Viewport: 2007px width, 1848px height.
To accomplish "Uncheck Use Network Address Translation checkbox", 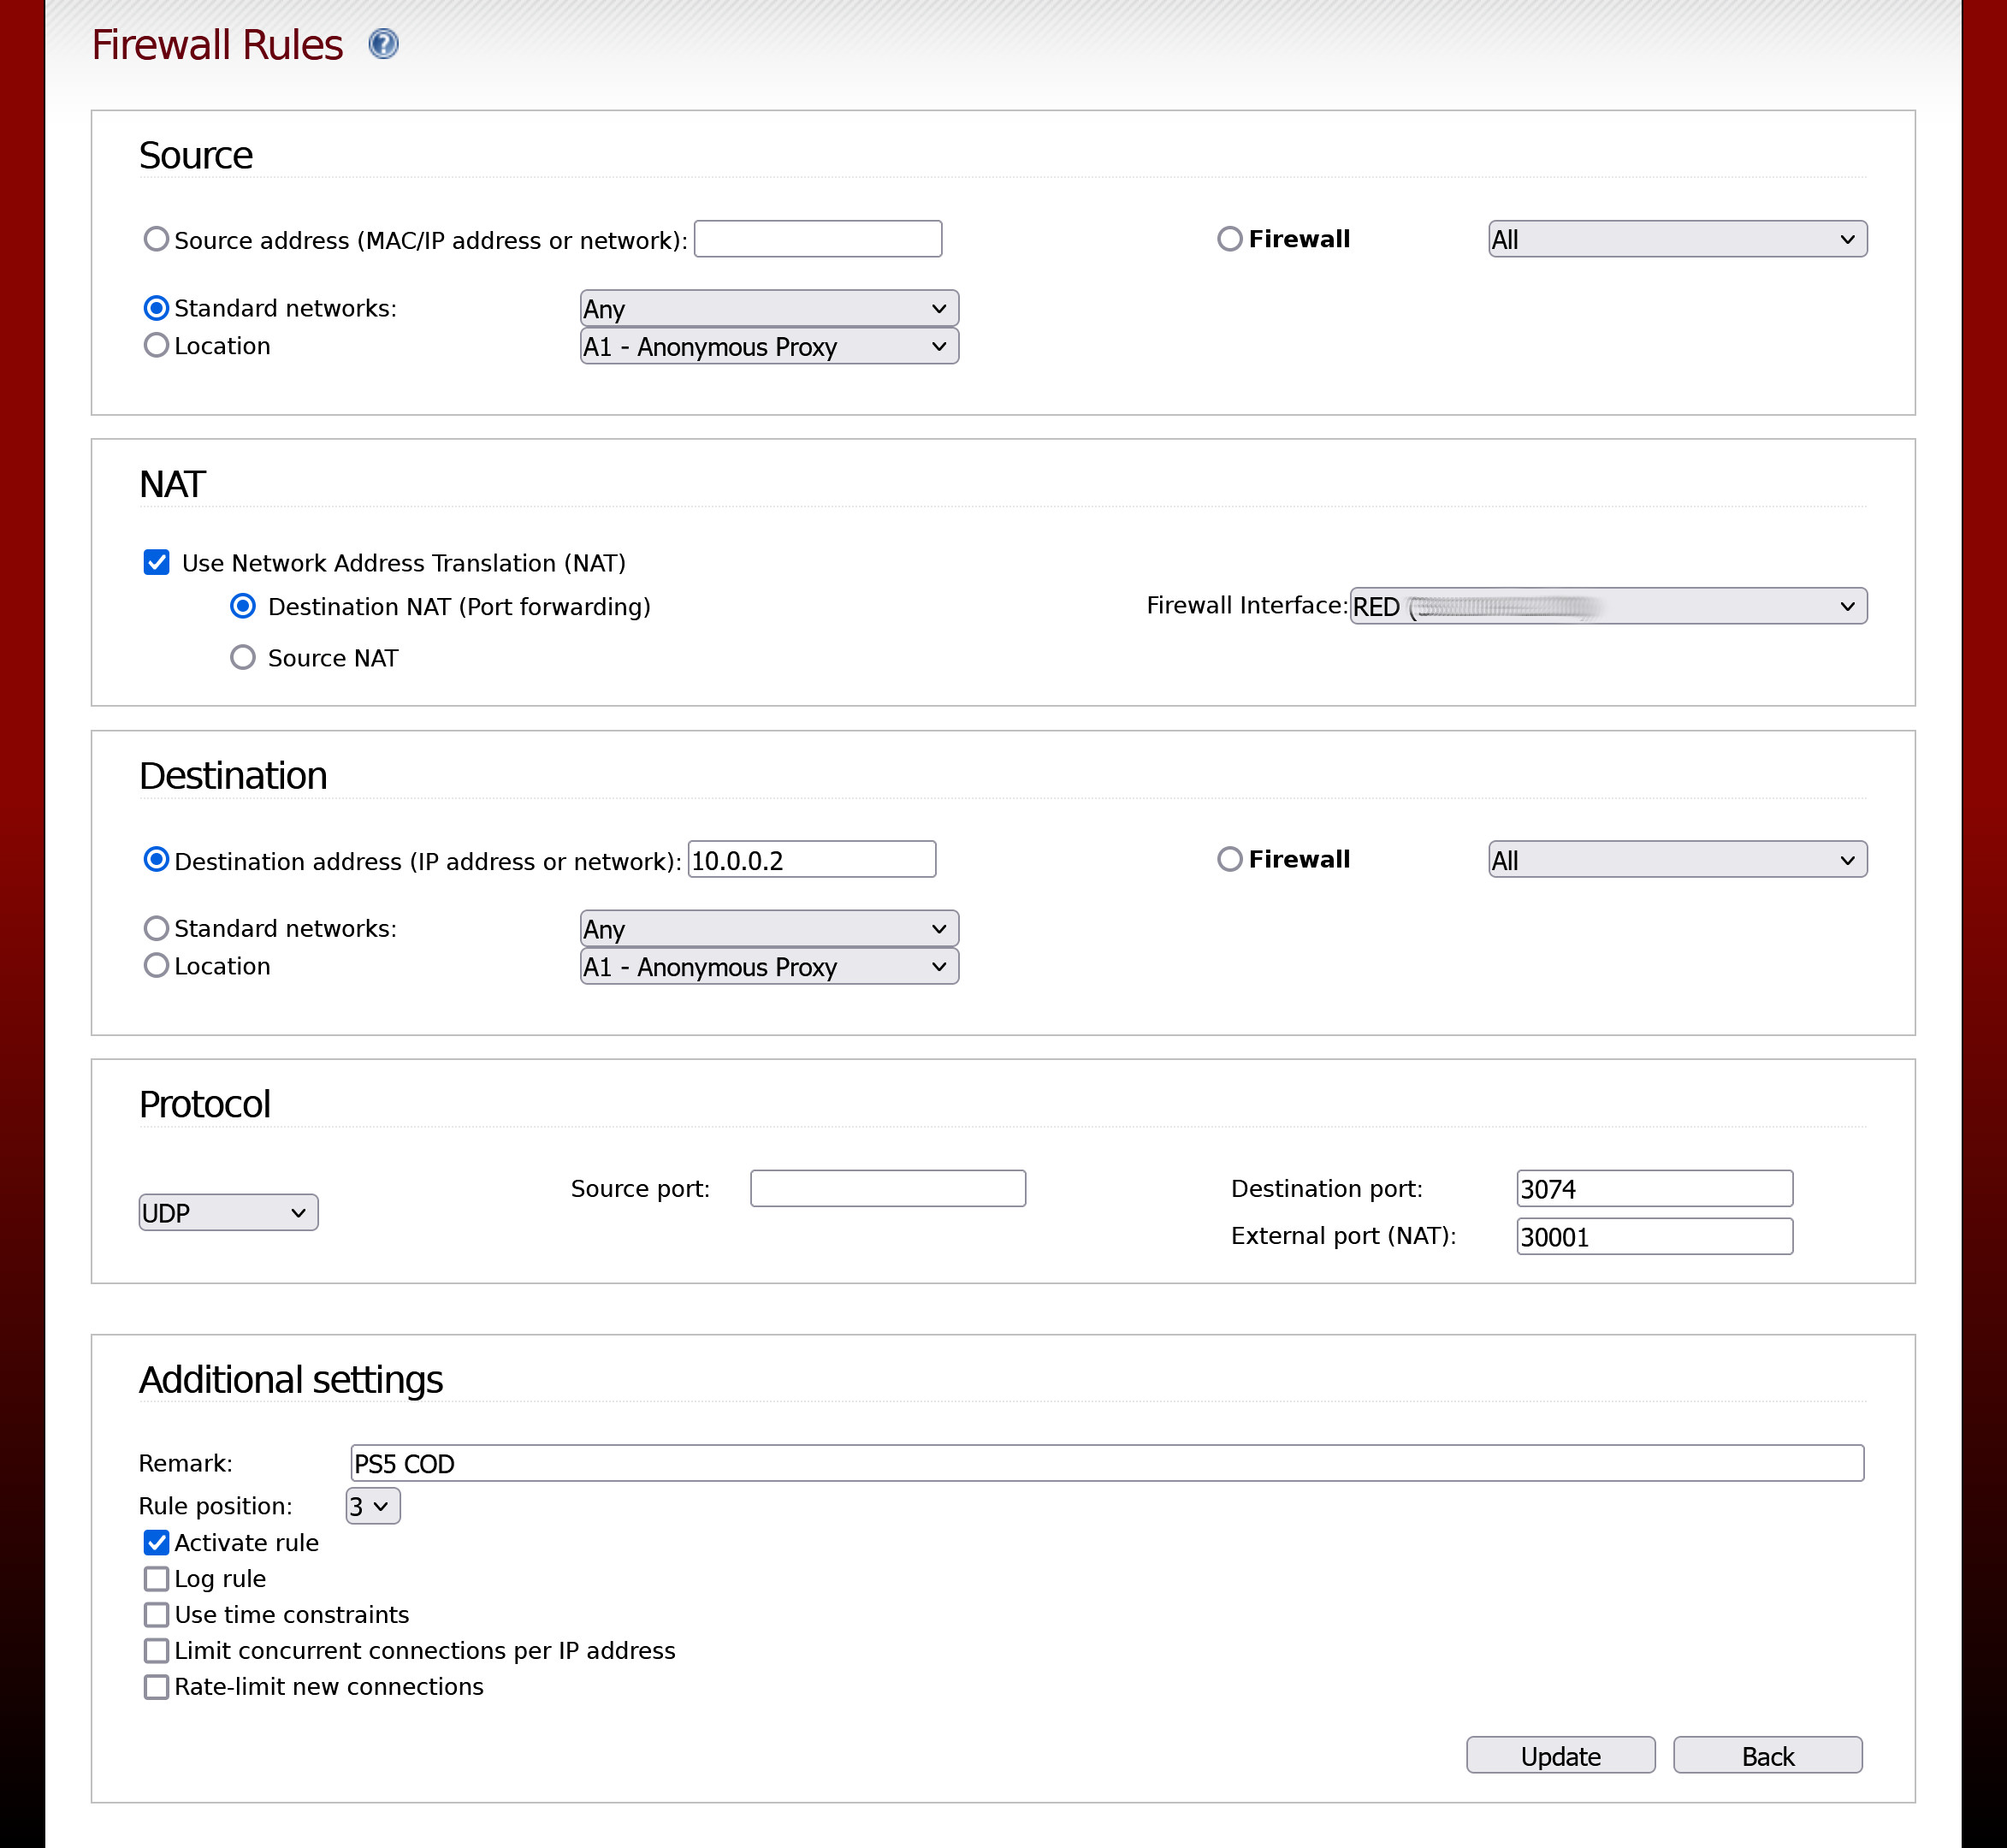I will 157,562.
